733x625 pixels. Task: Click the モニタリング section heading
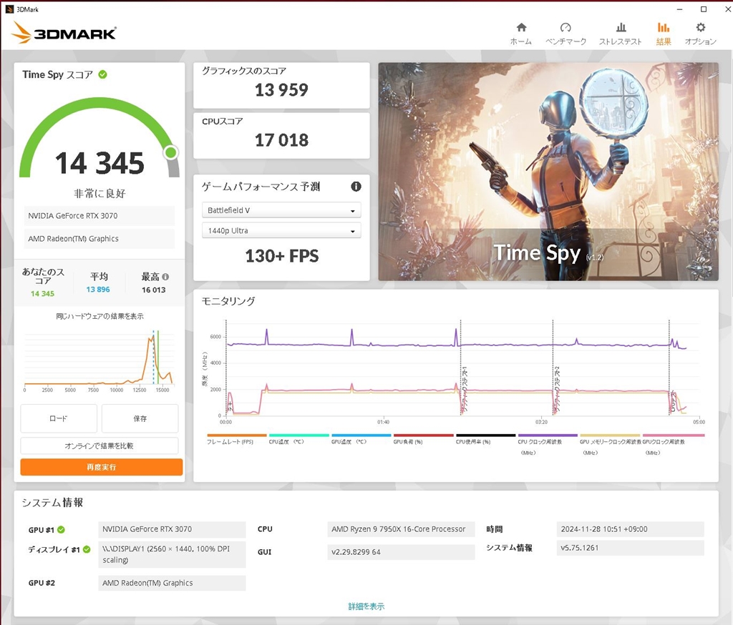click(228, 301)
